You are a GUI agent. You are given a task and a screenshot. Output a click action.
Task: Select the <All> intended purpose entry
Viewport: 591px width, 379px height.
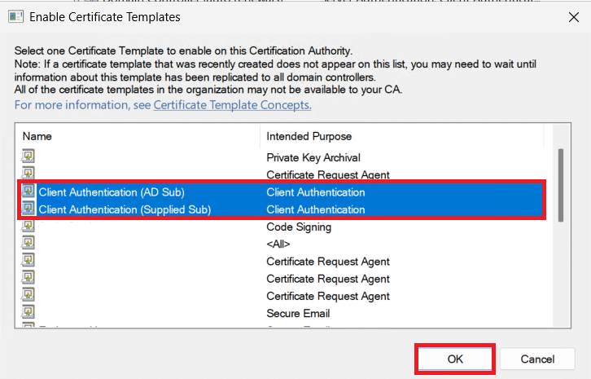pyautogui.click(x=278, y=244)
